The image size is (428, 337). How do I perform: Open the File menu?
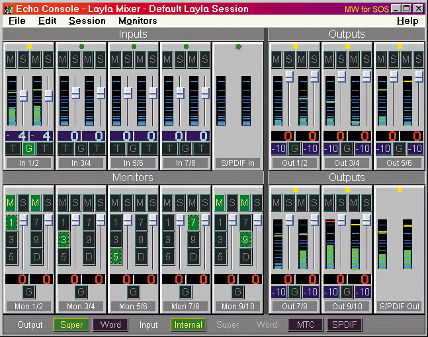pos(17,20)
